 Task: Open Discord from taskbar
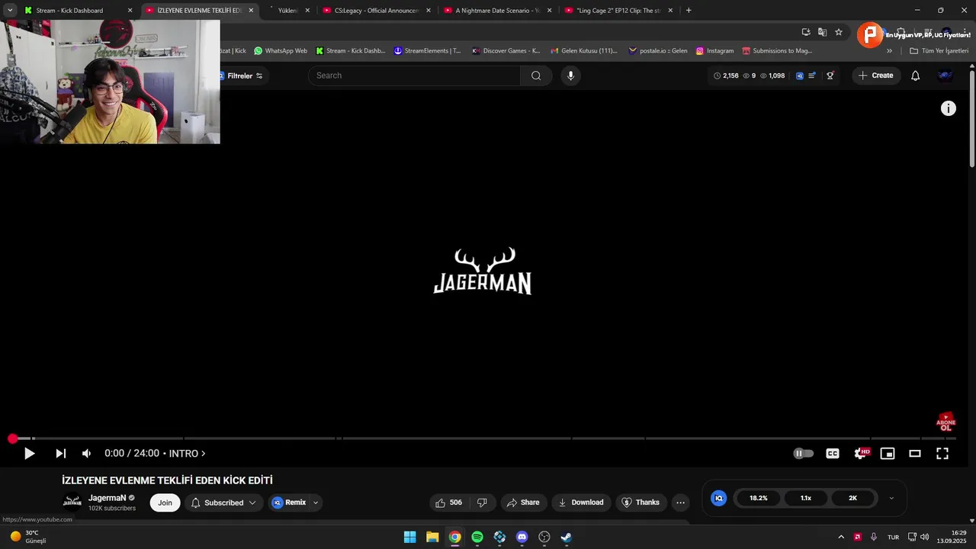click(x=522, y=537)
